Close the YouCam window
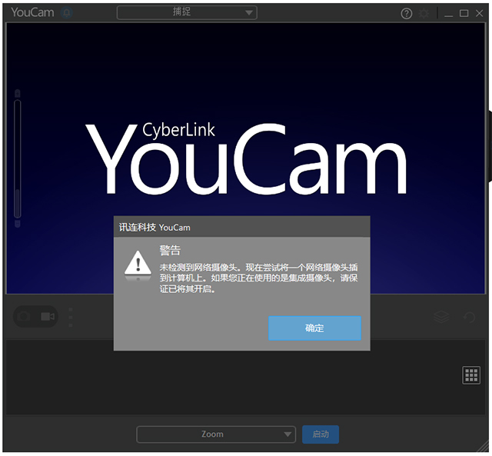This screenshot has height=456, width=492. [479, 14]
